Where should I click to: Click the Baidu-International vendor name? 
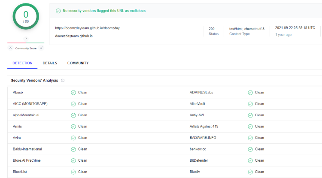pos(27,149)
